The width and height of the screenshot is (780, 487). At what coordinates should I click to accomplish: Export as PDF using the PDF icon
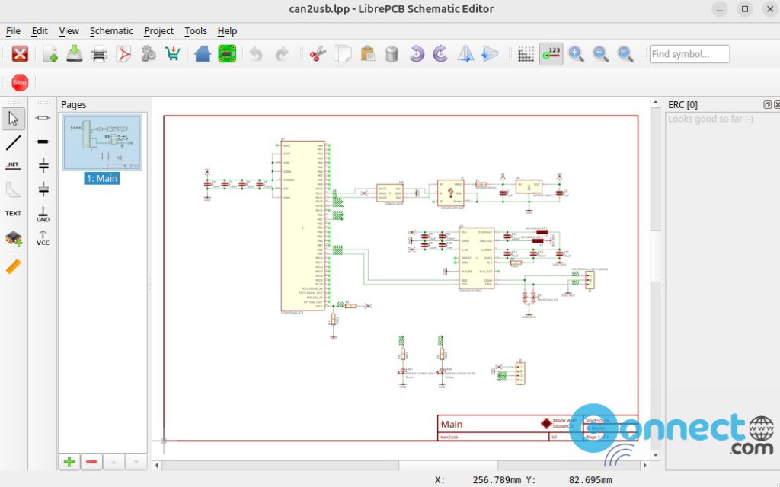pyautogui.click(x=123, y=54)
